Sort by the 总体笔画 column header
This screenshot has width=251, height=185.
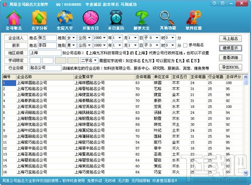pos(144,77)
